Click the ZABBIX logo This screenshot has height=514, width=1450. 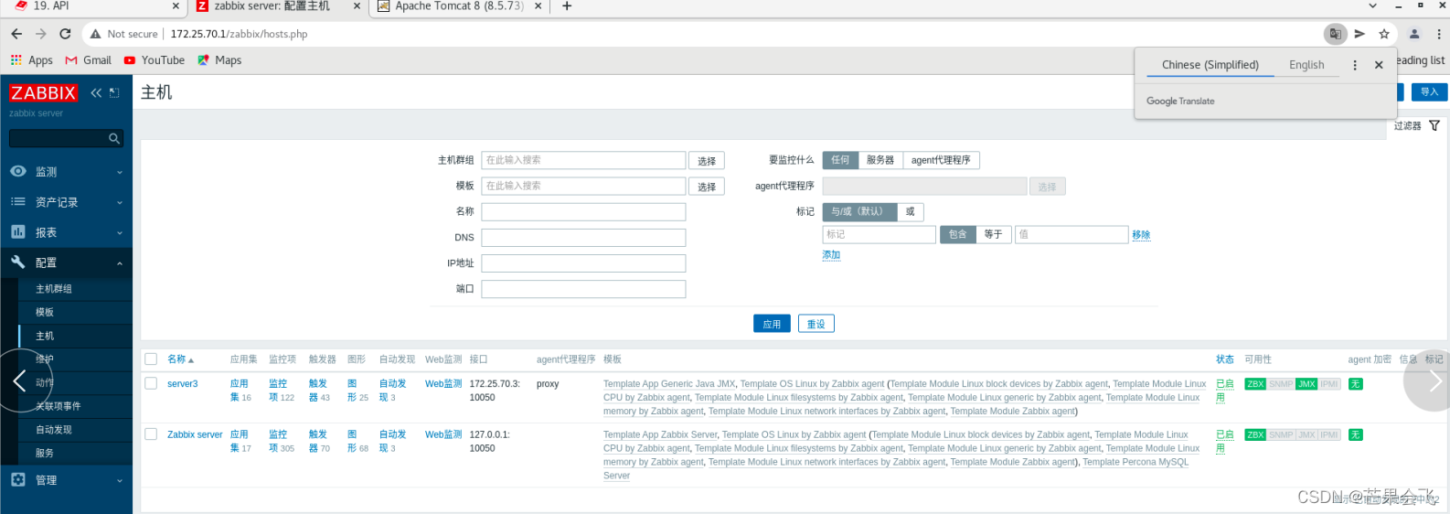43,93
